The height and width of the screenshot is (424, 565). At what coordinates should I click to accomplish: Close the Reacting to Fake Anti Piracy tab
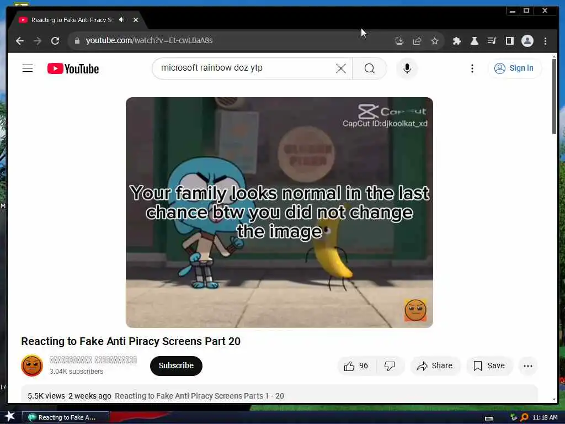[x=136, y=20]
